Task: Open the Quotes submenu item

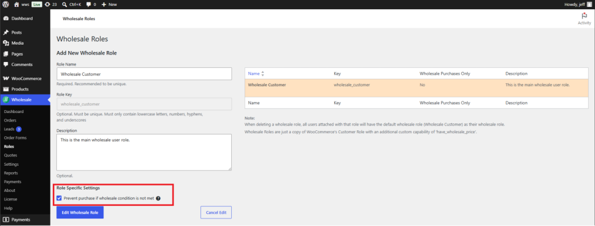Action: point(10,155)
